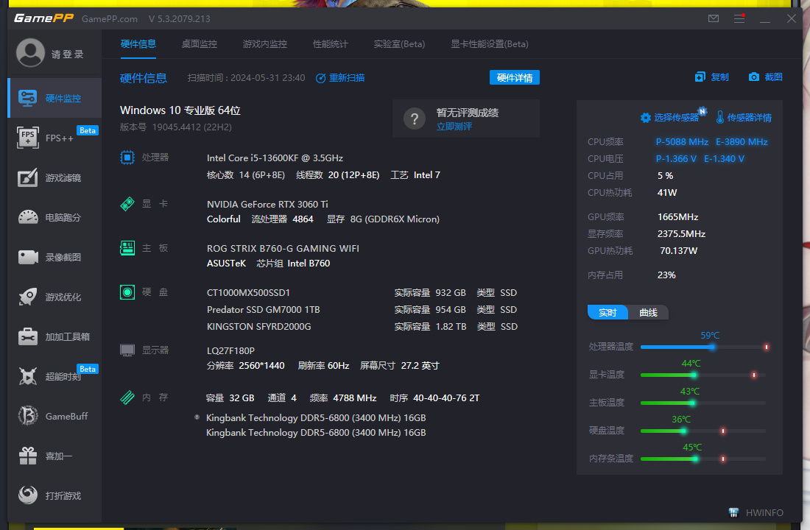Click the 处理器温度 slider handle
Image resolution: width=810 pixels, height=530 pixels.
pos(712,347)
